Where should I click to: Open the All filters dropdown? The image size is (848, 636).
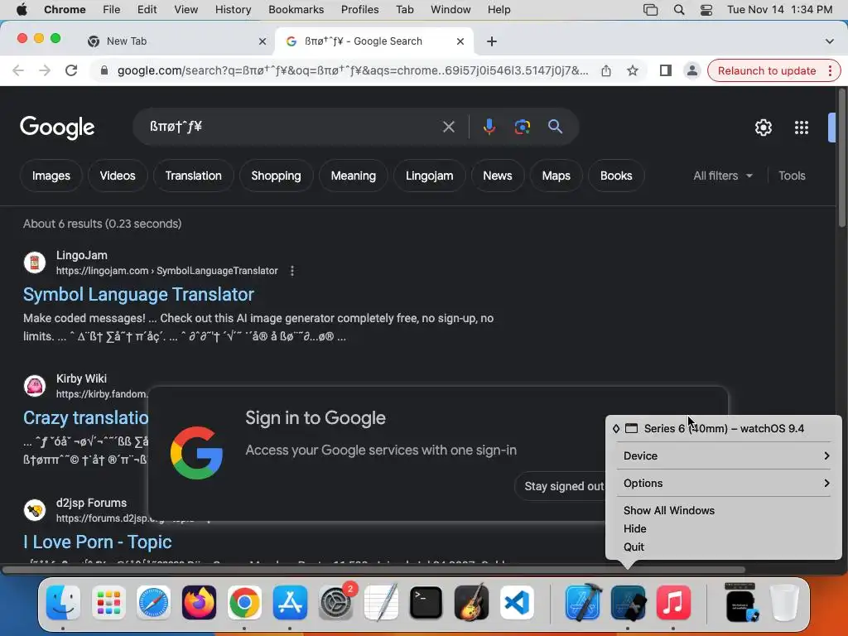(x=723, y=176)
